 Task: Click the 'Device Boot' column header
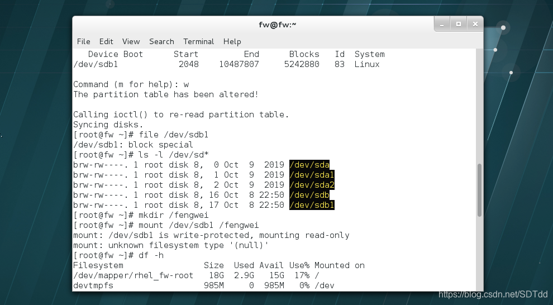pos(115,54)
